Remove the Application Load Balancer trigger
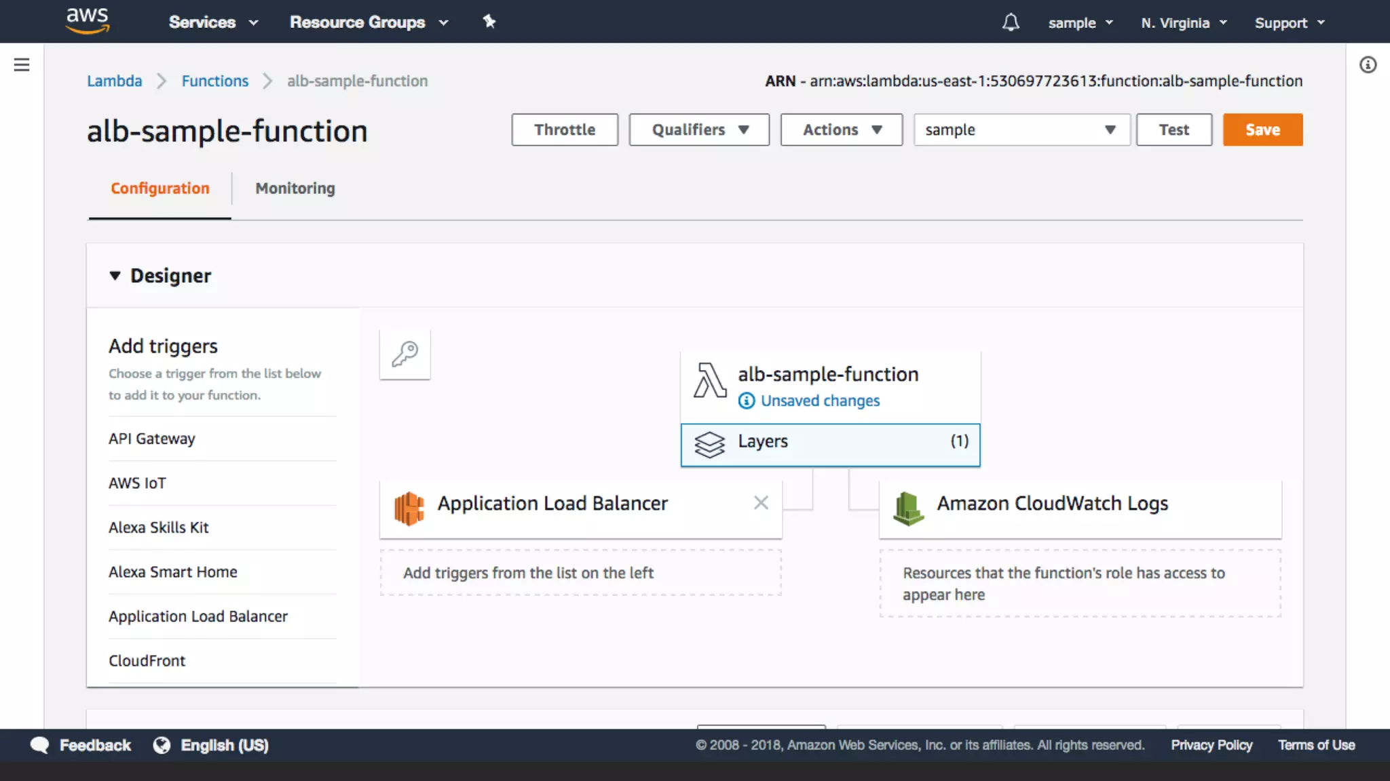This screenshot has width=1390, height=781. pos(761,502)
